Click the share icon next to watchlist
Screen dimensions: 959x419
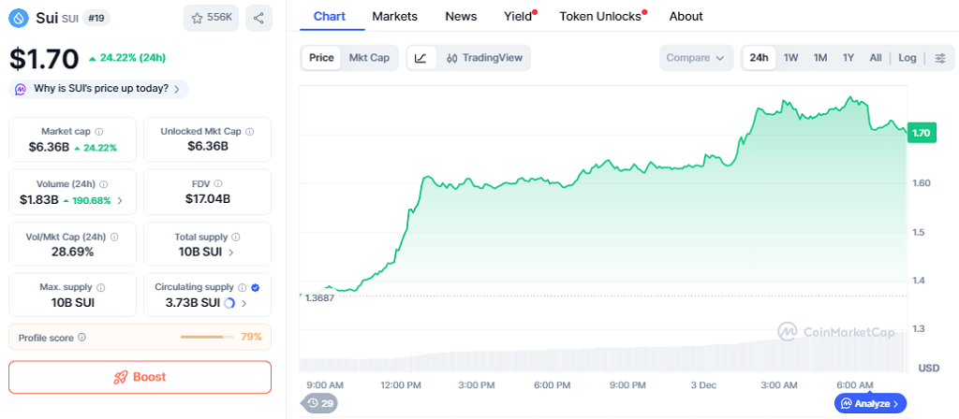click(x=258, y=17)
